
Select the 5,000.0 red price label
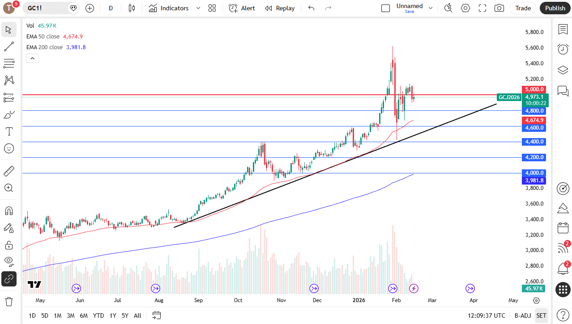pos(535,89)
